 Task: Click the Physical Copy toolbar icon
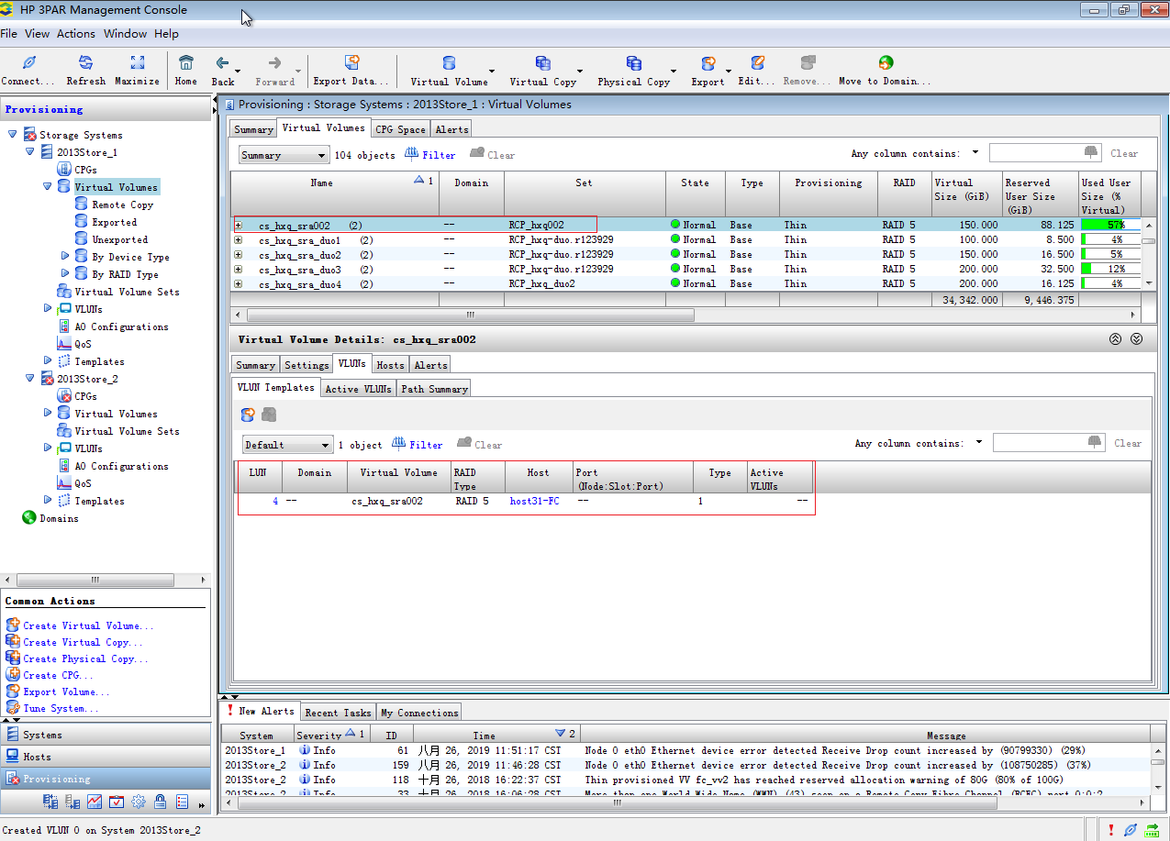tap(633, 63)
